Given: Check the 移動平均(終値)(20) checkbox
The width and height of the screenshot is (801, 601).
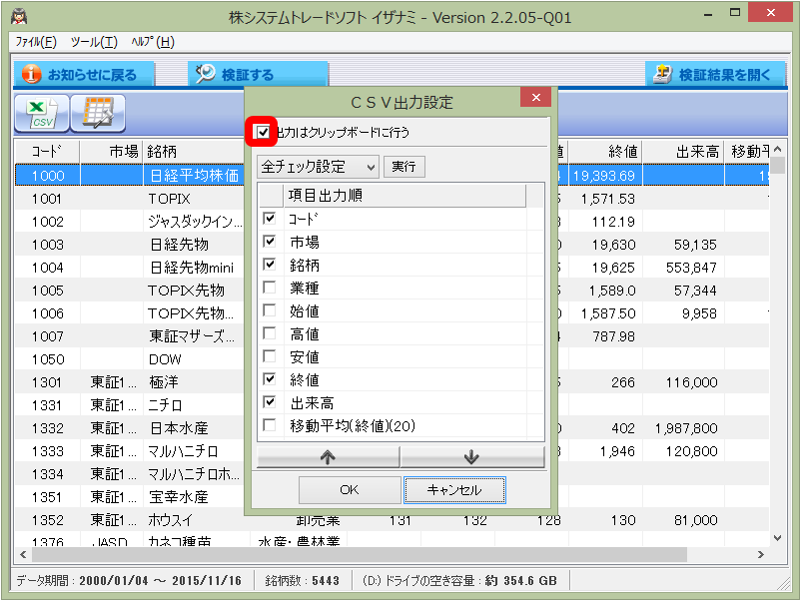Looking at the screenshot, I should click(x=270, y=425).
